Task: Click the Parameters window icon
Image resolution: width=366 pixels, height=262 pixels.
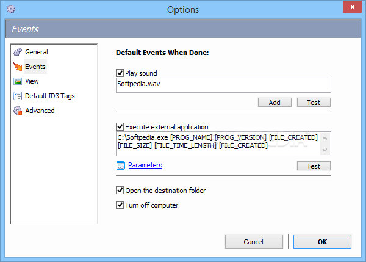Action: (x=121, y=166)
